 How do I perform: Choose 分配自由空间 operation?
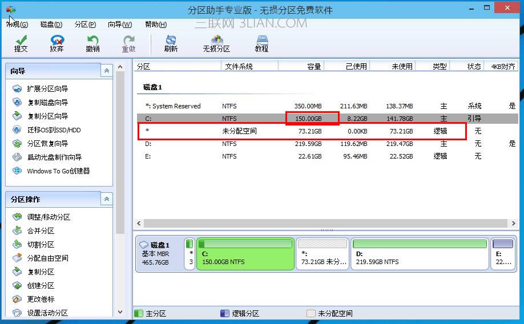(x=40, y=258)
